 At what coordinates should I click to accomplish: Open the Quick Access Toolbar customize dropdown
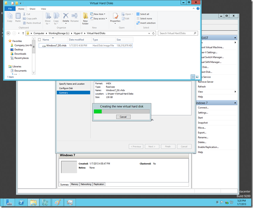[20, 3]
